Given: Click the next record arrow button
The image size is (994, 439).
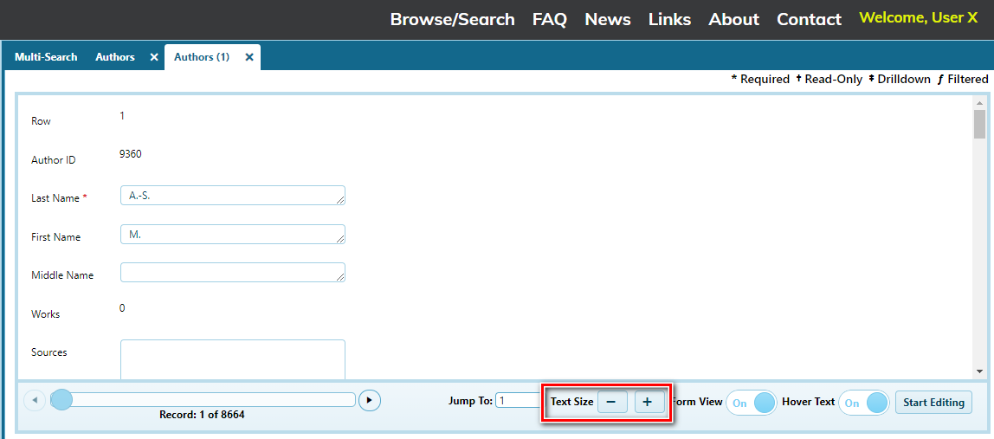Looking at the screenshot, I should pos(370,400).
